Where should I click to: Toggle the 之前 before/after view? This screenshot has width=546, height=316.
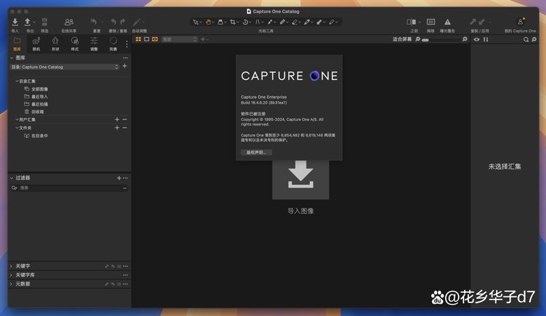412,22
